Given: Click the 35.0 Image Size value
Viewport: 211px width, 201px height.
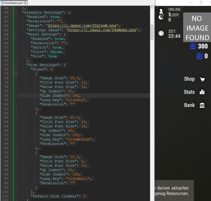Looking at the screenshot, I should 74,78.
